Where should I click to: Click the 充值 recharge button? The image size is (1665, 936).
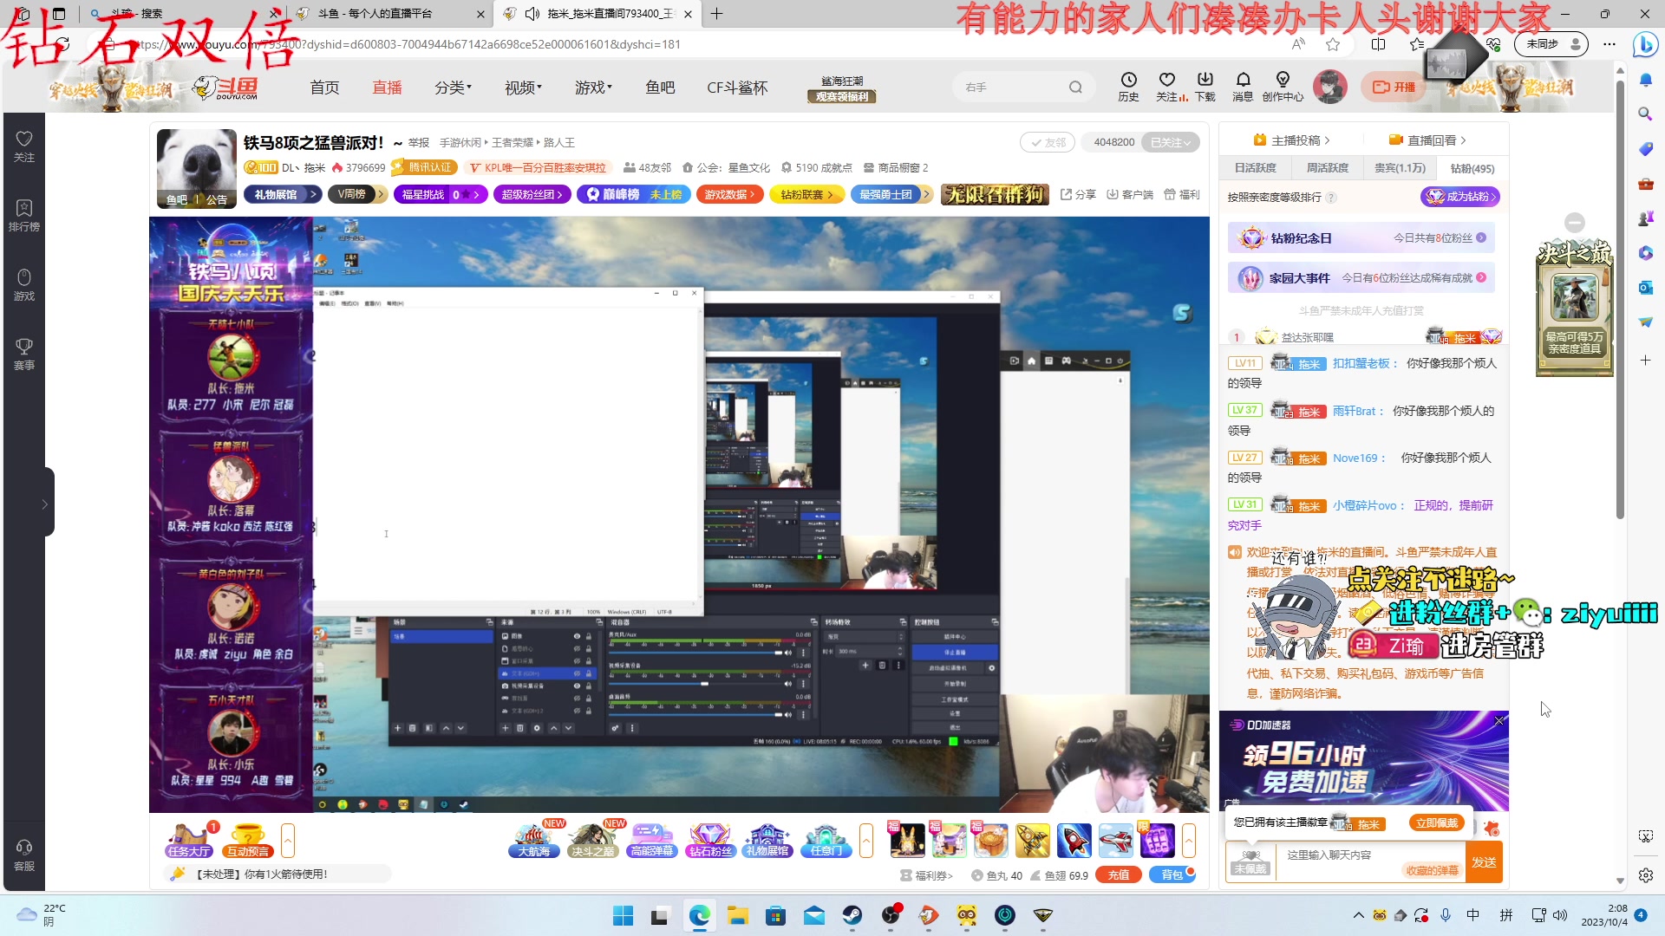(x=1119, y=875)
